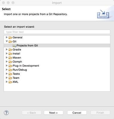Viewport: 114px width, 119px height.
Task: Click the Import window title bar
Action: click(x=57, y=3)
